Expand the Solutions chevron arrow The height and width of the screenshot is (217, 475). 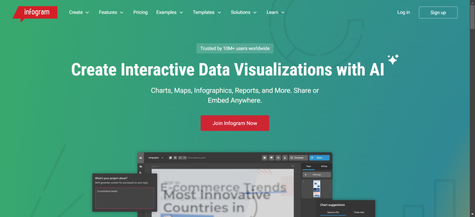[x=255, y=13]
